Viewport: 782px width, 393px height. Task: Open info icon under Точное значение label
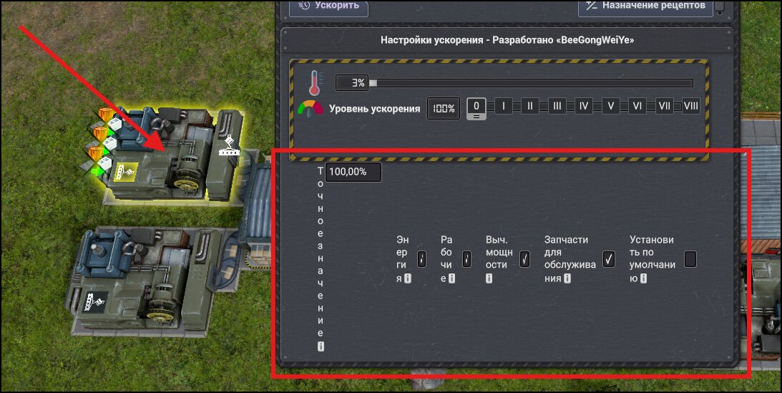tap(321, 346)
